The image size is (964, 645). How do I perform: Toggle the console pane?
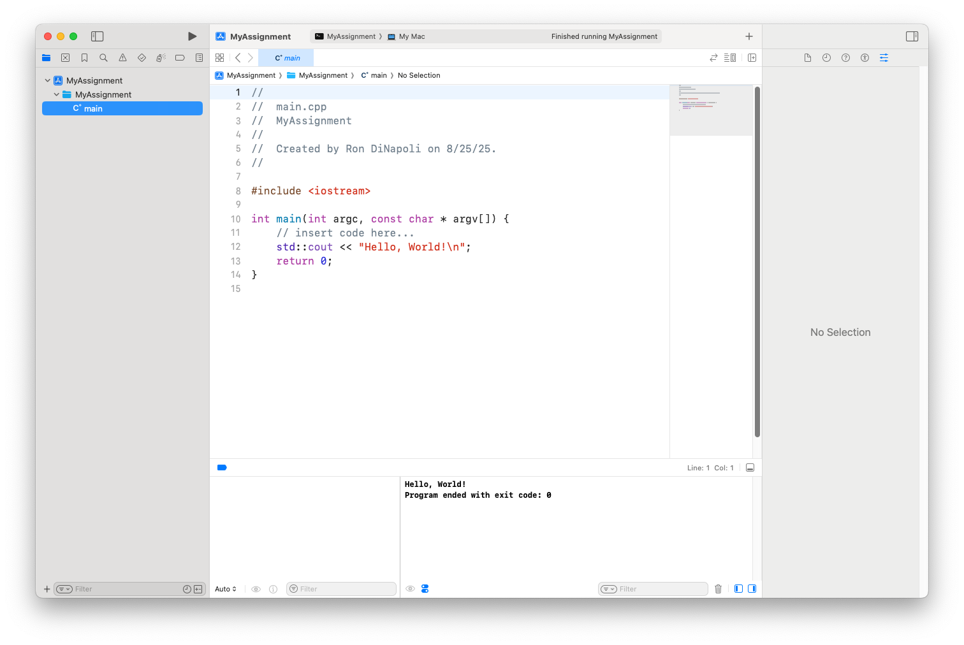tap(752, 589)
